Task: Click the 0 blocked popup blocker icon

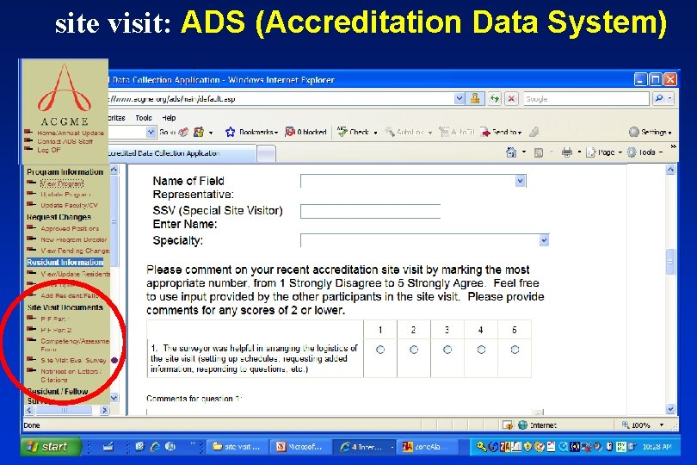Action: [290, 132]
